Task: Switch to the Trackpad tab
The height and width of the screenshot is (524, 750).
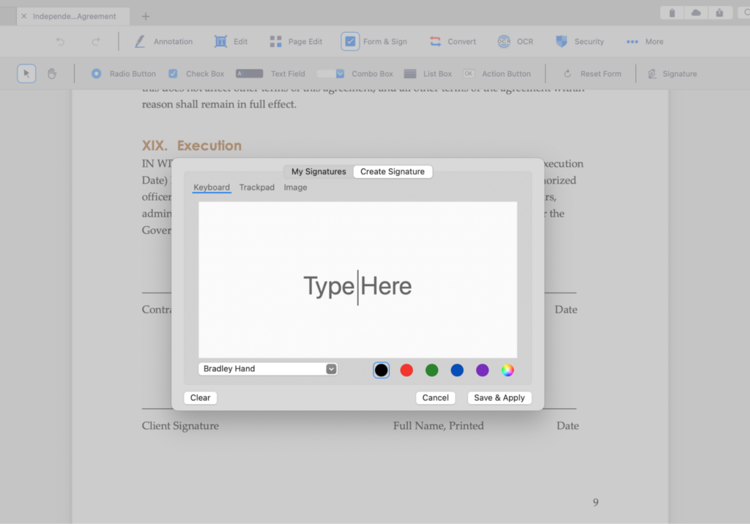Action: [x=257, y=187]
